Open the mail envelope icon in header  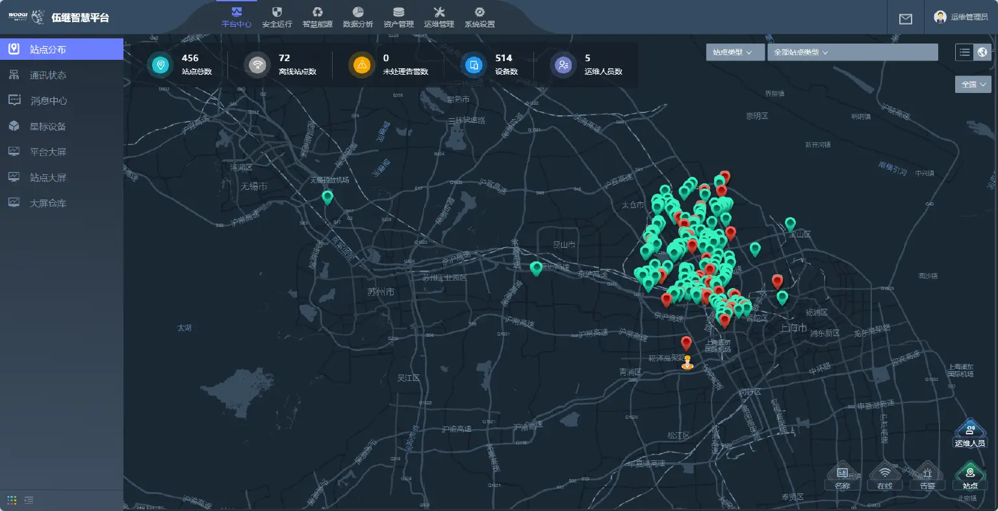(x=905, y=19)
